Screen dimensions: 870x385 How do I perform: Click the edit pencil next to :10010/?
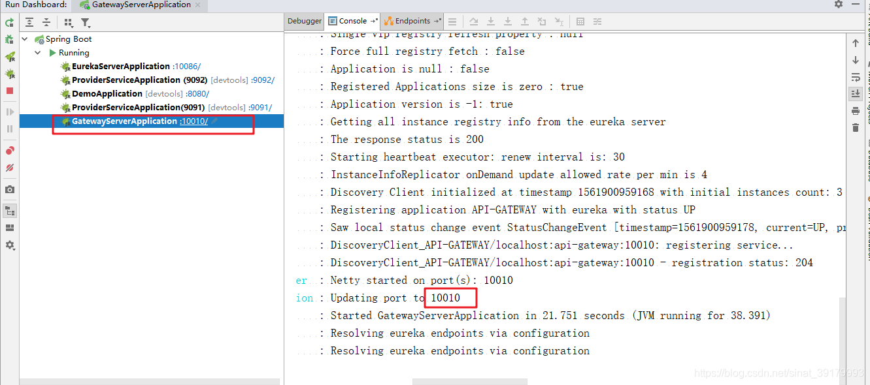click(214, 121)
